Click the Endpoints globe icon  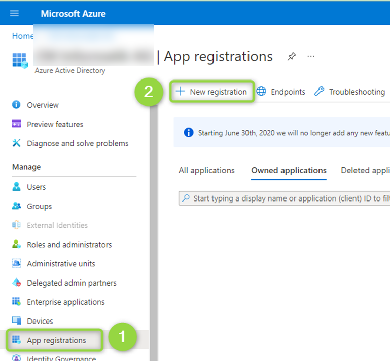coord(261,91)
